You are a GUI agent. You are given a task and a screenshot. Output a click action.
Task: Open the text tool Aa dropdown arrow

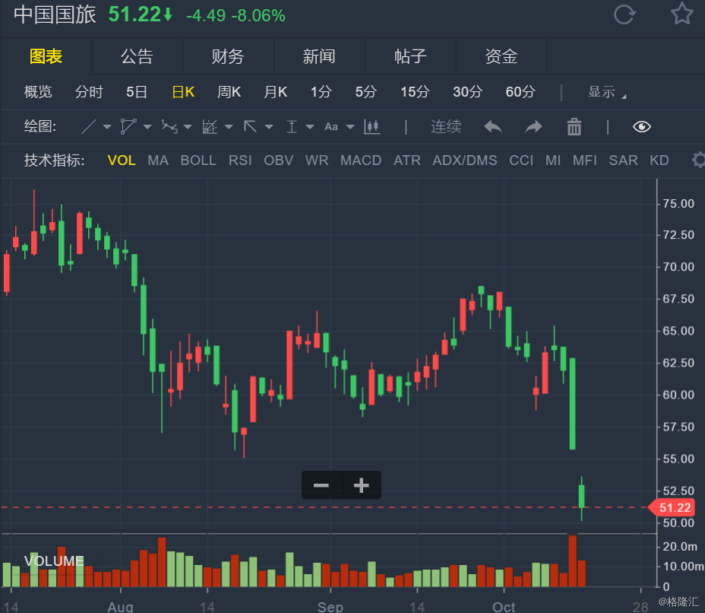(x=351, y=127)
